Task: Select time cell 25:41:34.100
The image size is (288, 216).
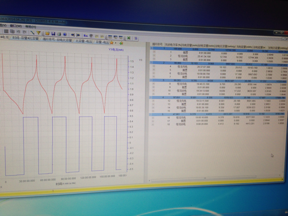Action: coord(204,57)
